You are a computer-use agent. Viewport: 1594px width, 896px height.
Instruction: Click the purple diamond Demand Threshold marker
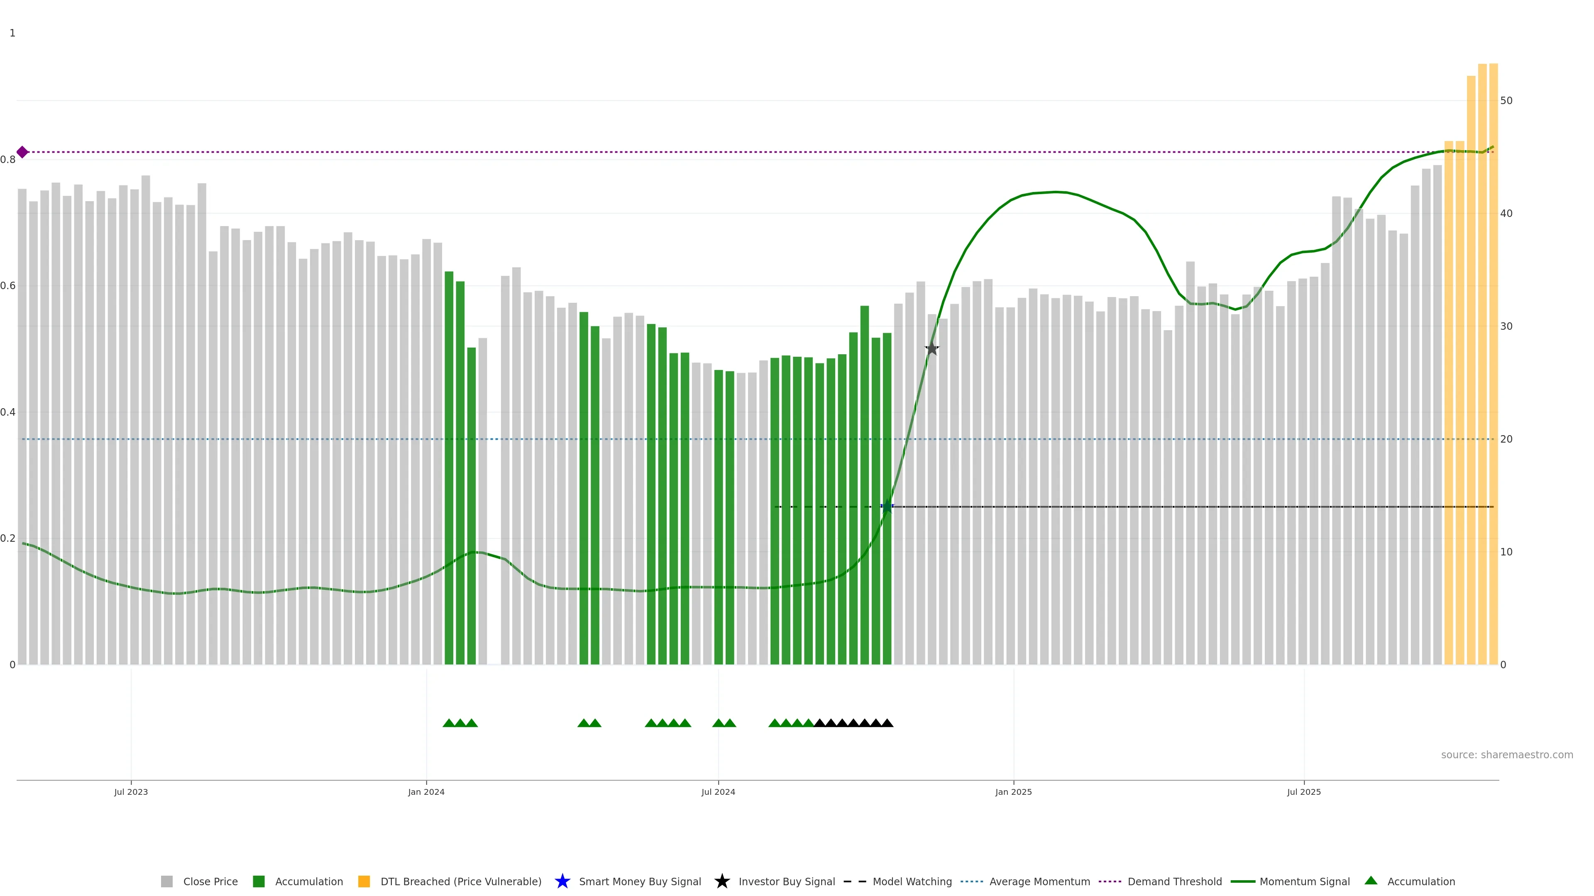22,152
